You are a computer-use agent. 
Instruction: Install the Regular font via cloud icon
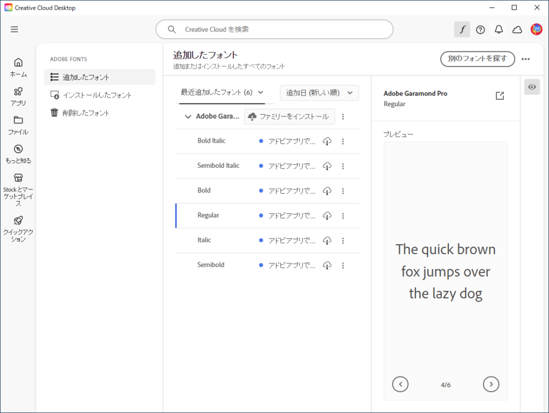pyautogui.click(x=327, y=216)
